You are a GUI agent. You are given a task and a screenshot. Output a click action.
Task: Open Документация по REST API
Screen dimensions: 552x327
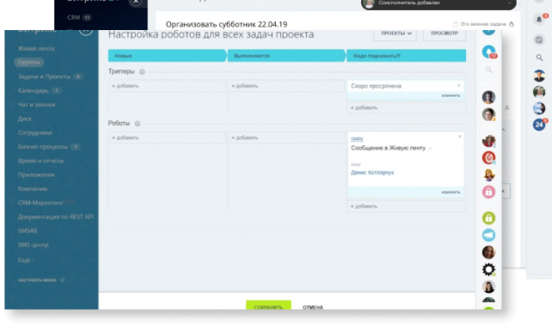click(x=56, y=216)
